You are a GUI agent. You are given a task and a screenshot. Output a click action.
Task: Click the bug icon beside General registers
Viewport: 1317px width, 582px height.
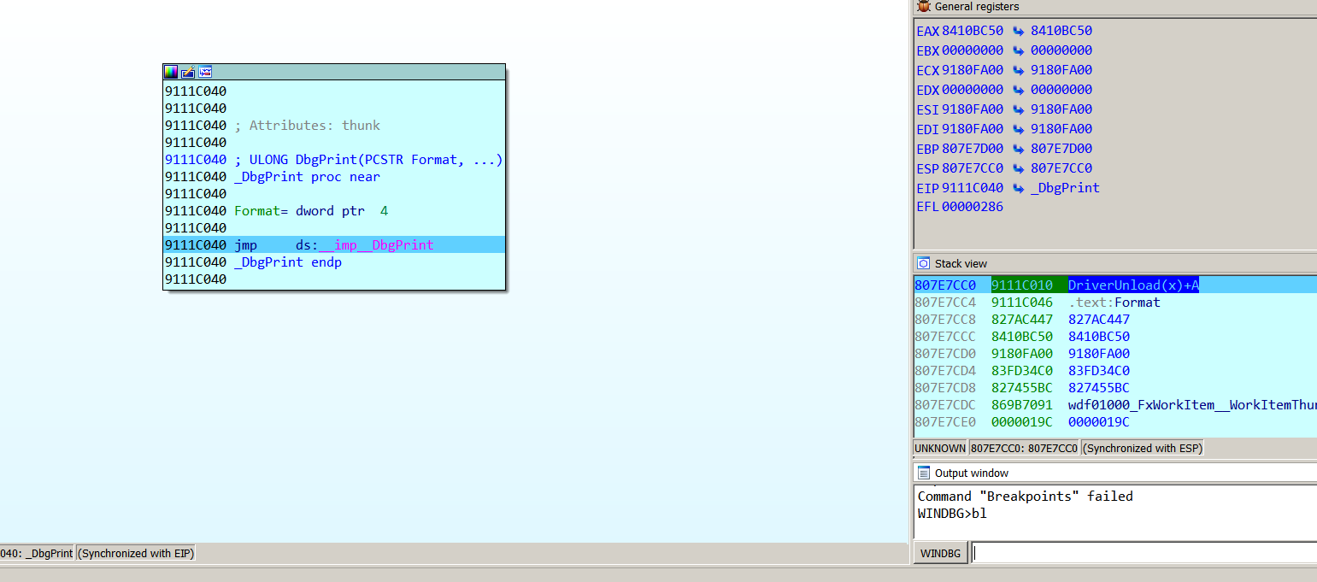pos(923,6)
